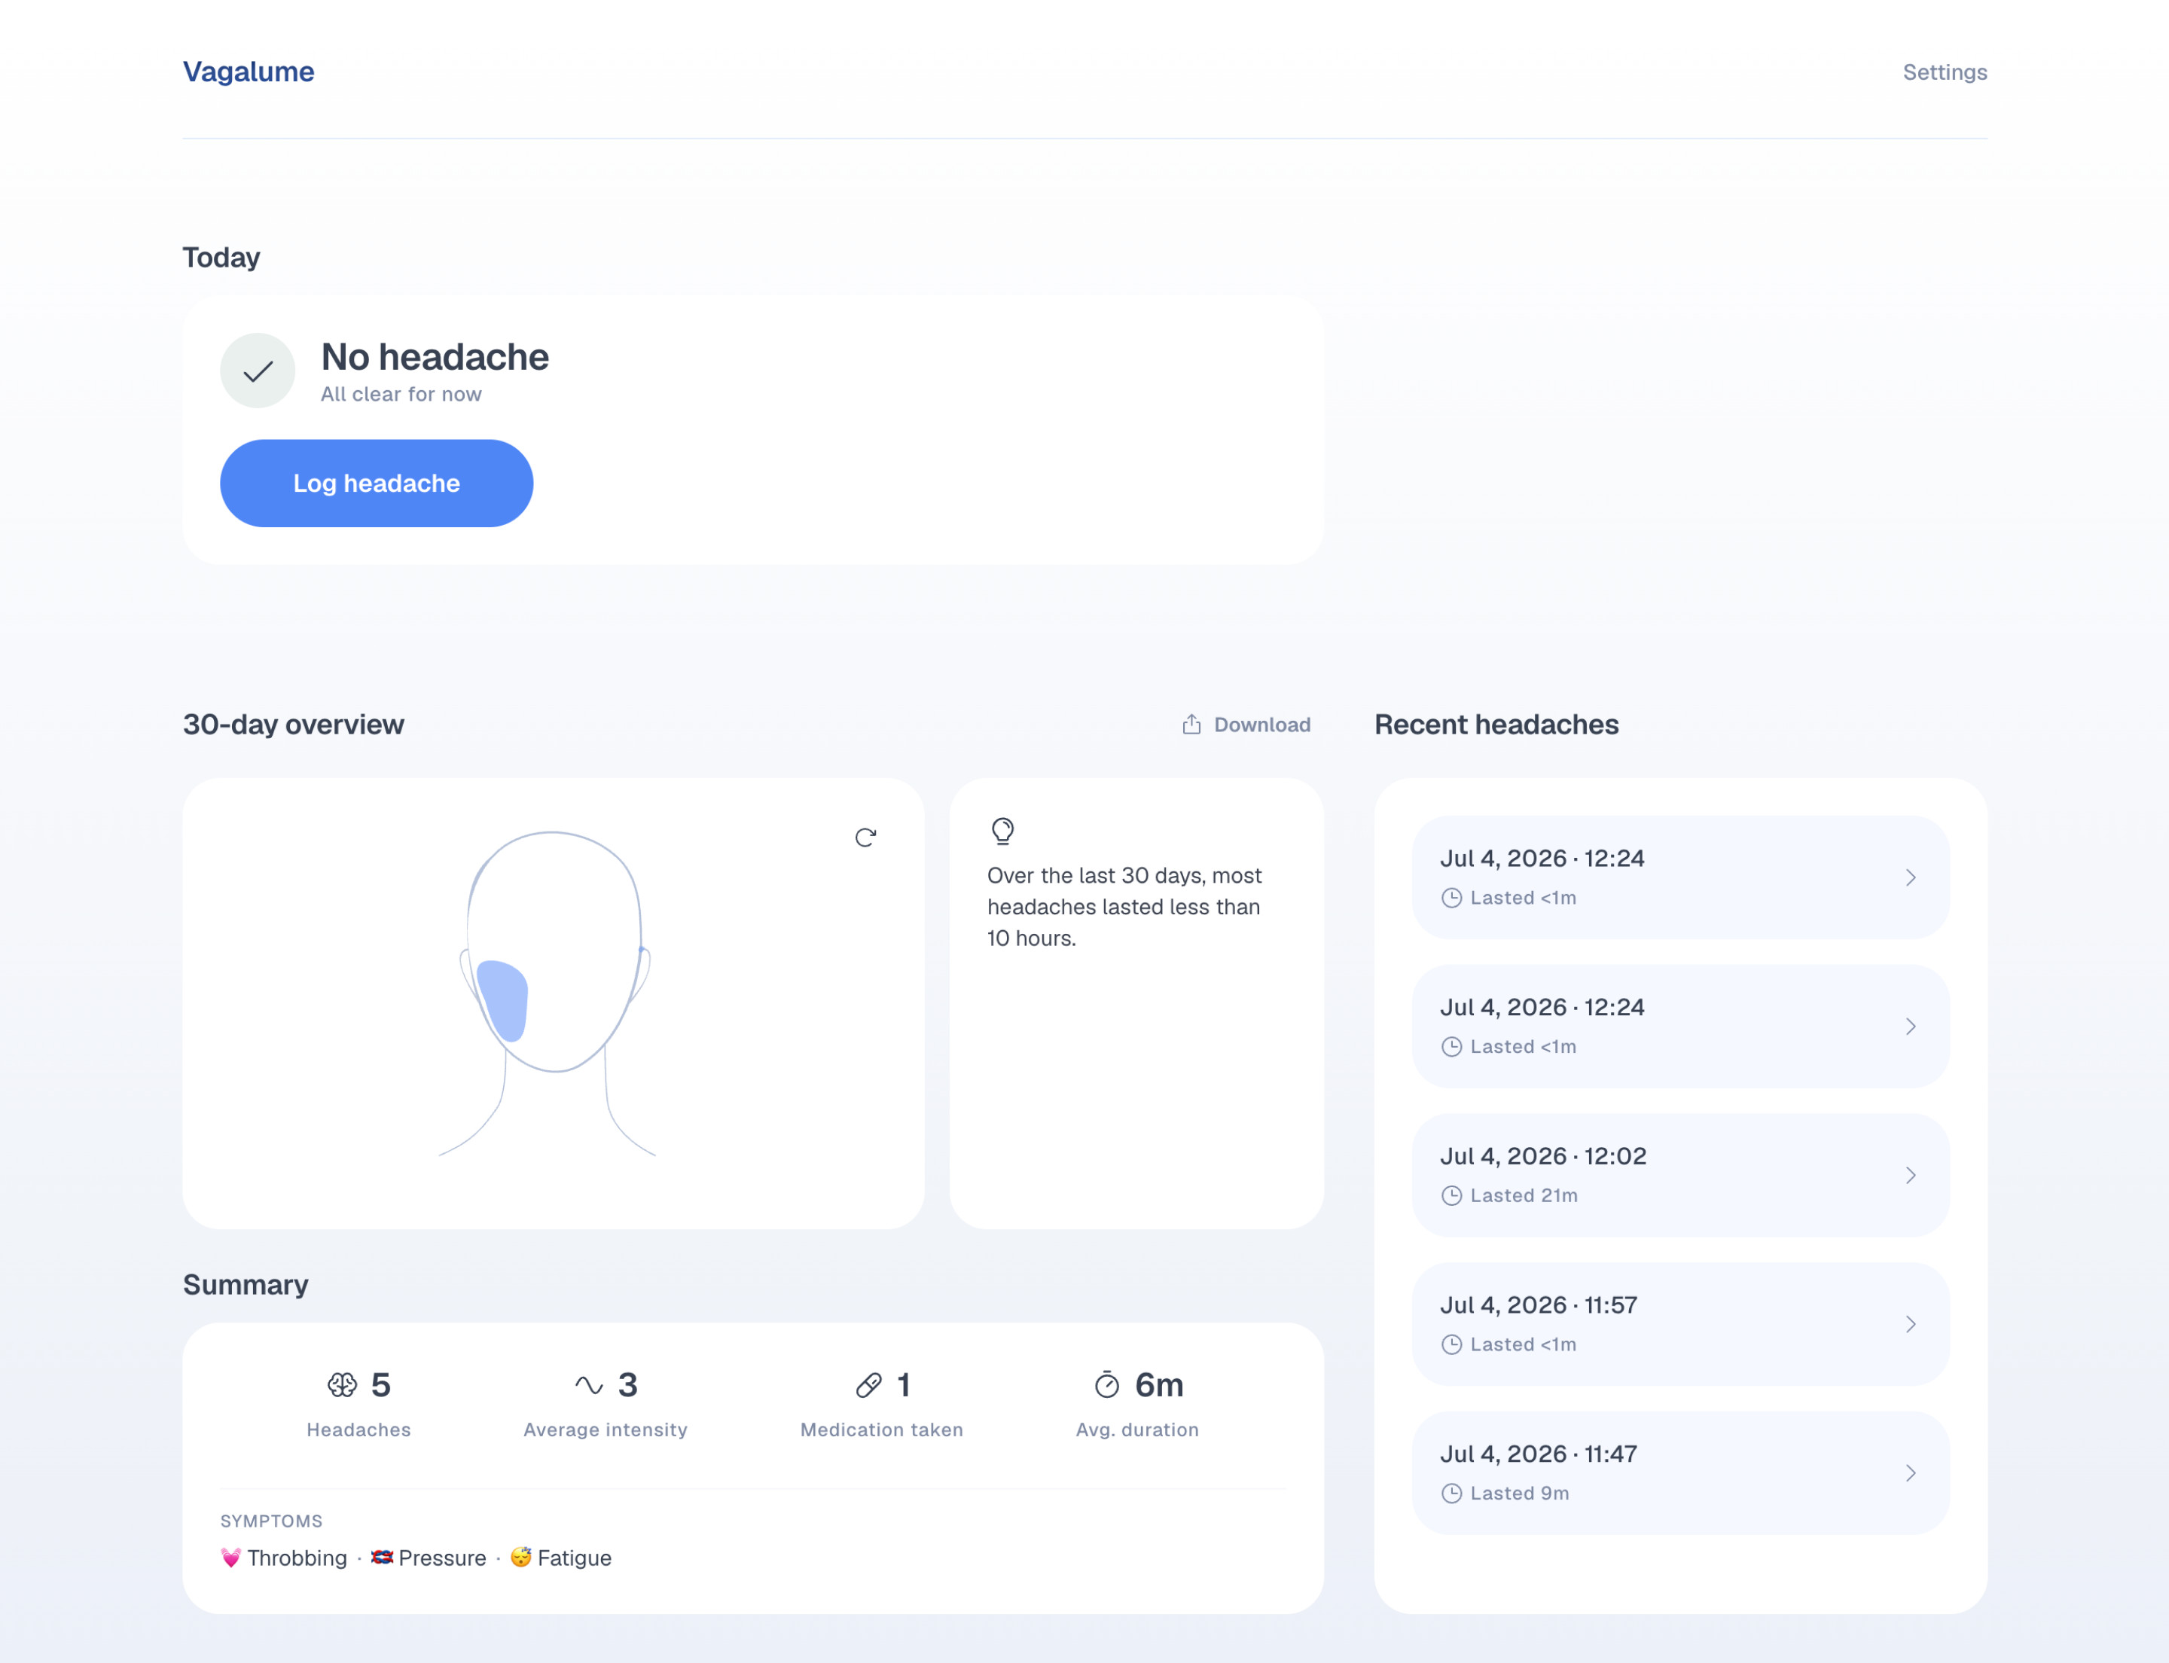The image size is (2169, 1663).
Task: Click the refresh icon on head diagram
Action: click(x=865, y=838)
